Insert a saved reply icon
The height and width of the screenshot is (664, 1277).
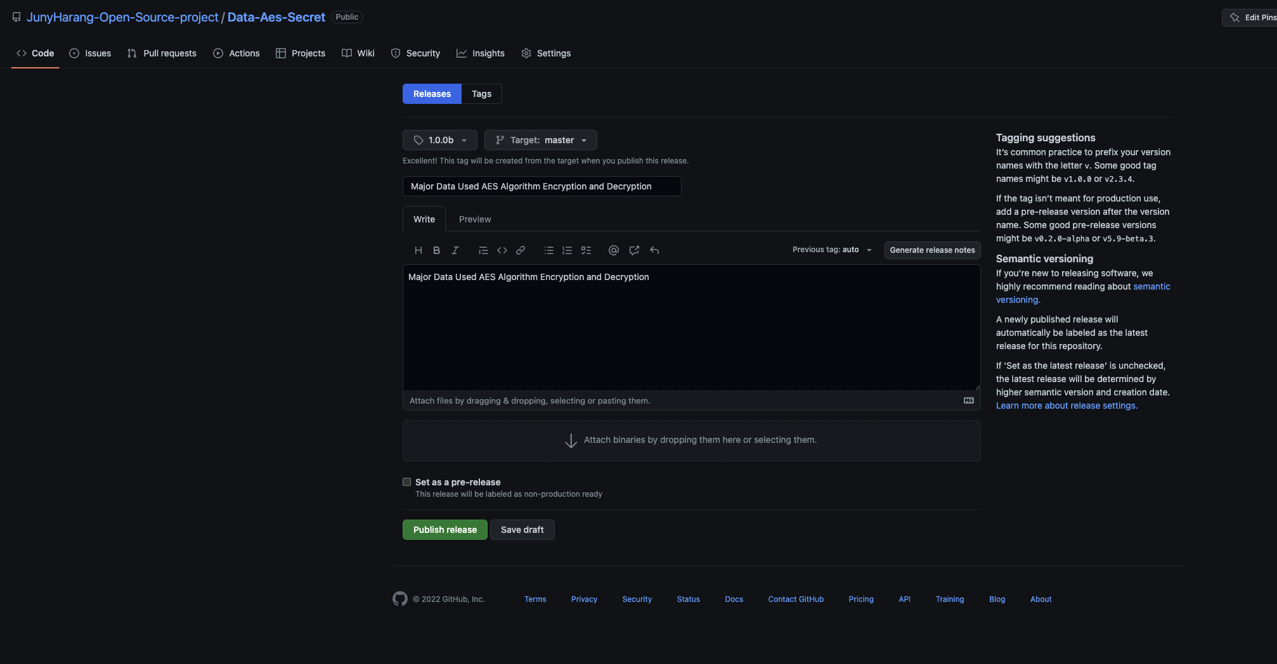point(654,250)
